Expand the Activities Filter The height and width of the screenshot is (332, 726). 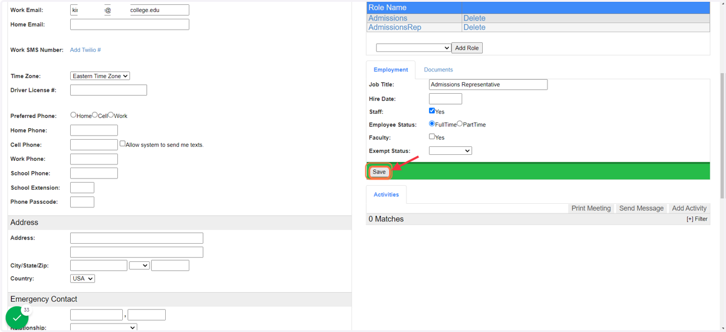coord(697,219)
